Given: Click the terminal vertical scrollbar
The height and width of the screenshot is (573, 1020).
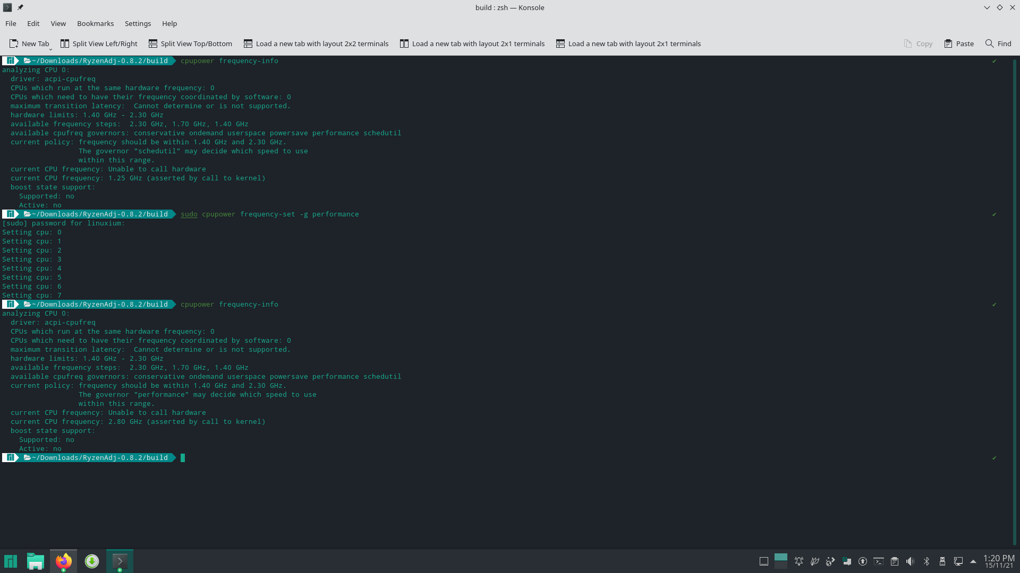Looking at the screenshot, I should click(x=1014, y=301).
